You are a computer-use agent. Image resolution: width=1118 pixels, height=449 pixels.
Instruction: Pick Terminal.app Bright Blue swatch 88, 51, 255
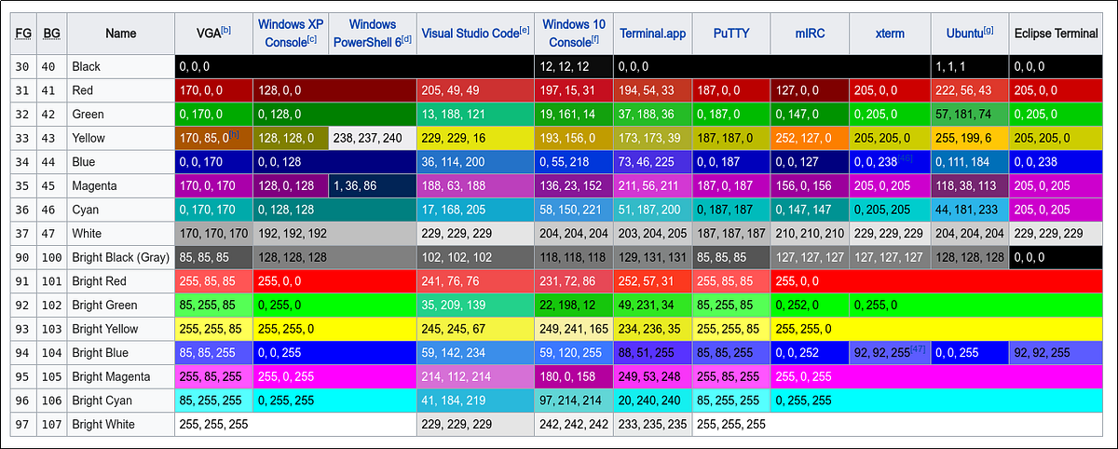coord(652,353)
